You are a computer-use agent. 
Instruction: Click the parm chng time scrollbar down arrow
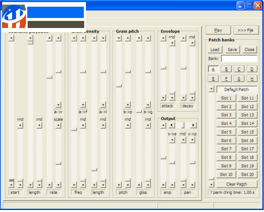(211, 184)
